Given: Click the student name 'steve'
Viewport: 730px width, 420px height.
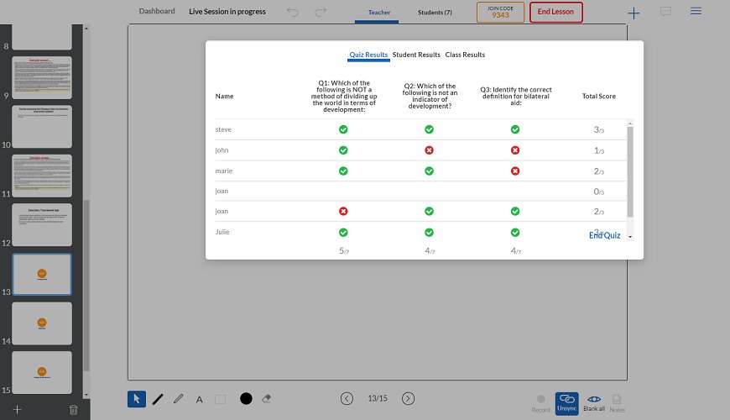Looking at the screenshot, I should pos(223,129).
